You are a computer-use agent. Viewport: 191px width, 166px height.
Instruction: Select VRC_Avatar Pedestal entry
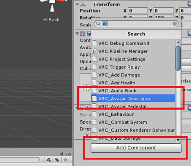pos(133,106)
